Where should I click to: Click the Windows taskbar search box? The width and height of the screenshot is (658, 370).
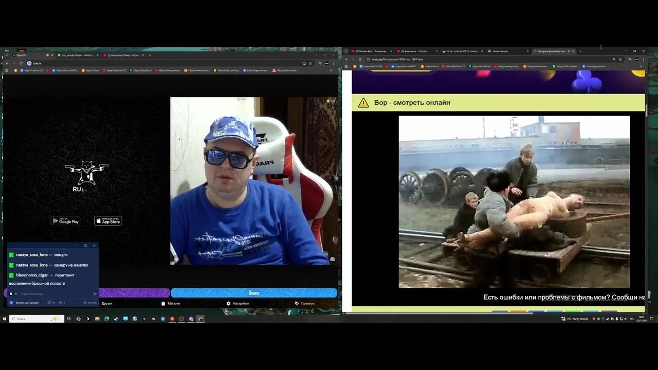36,319
